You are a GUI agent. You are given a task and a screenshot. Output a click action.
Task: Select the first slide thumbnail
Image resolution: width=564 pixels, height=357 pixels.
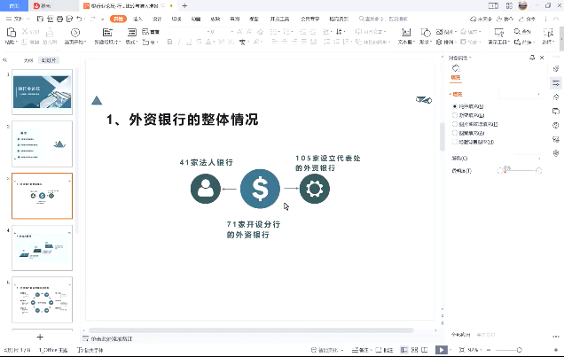(x=43, y=91)
